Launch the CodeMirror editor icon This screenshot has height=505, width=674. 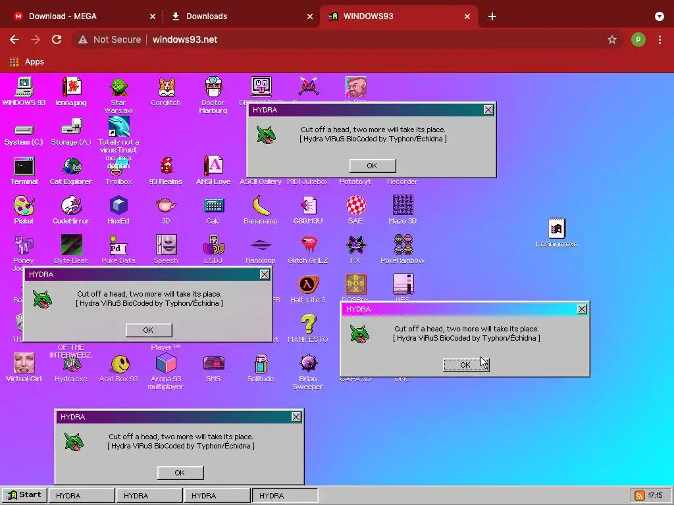point(71,210)
